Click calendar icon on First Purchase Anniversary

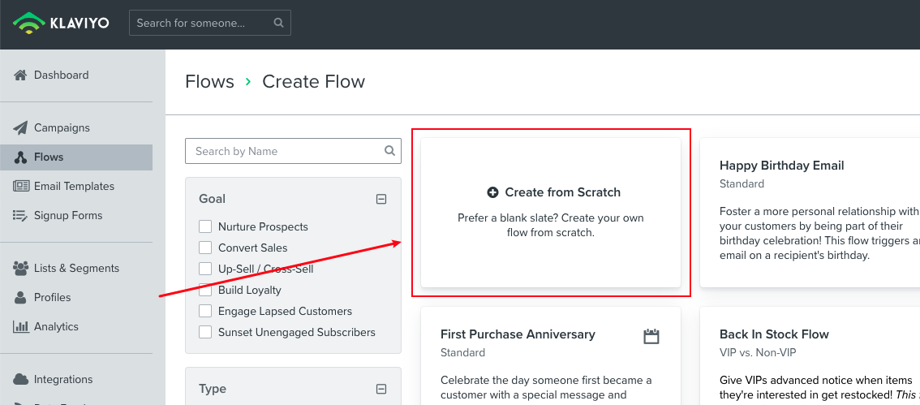[651, 336]
